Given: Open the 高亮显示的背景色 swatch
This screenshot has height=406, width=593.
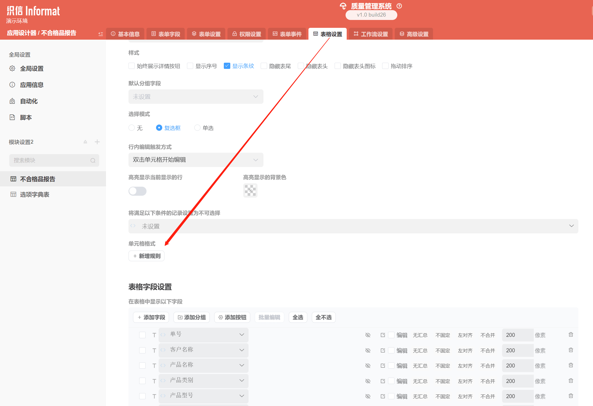Looking at the screenshot, I should (x=250, y=191).
